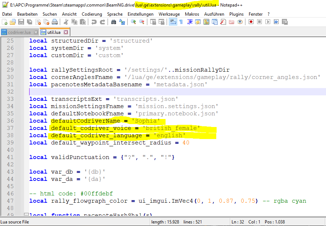Click line number 32 in the margin
This screenshot has width=326, height=226.
[10, 92]
